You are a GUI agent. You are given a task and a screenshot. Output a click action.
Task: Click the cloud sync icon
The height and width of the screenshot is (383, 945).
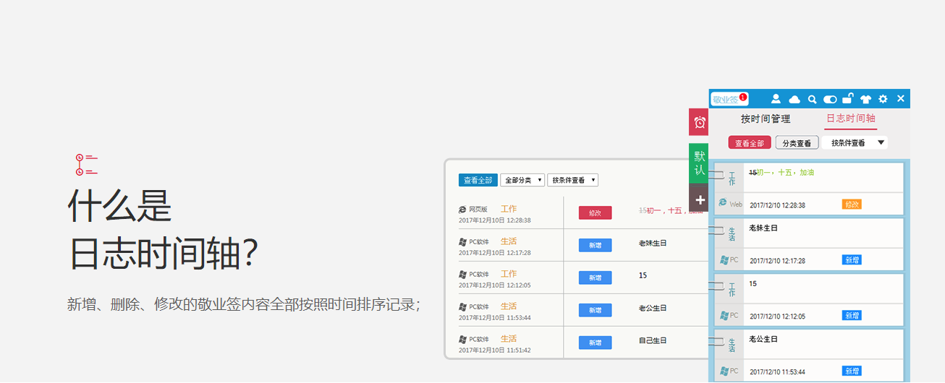point(794,99)
